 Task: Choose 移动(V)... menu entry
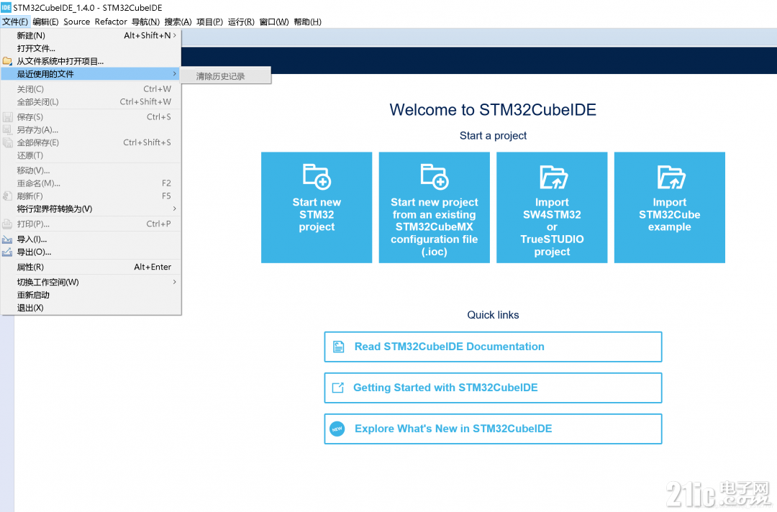point(91,170)
